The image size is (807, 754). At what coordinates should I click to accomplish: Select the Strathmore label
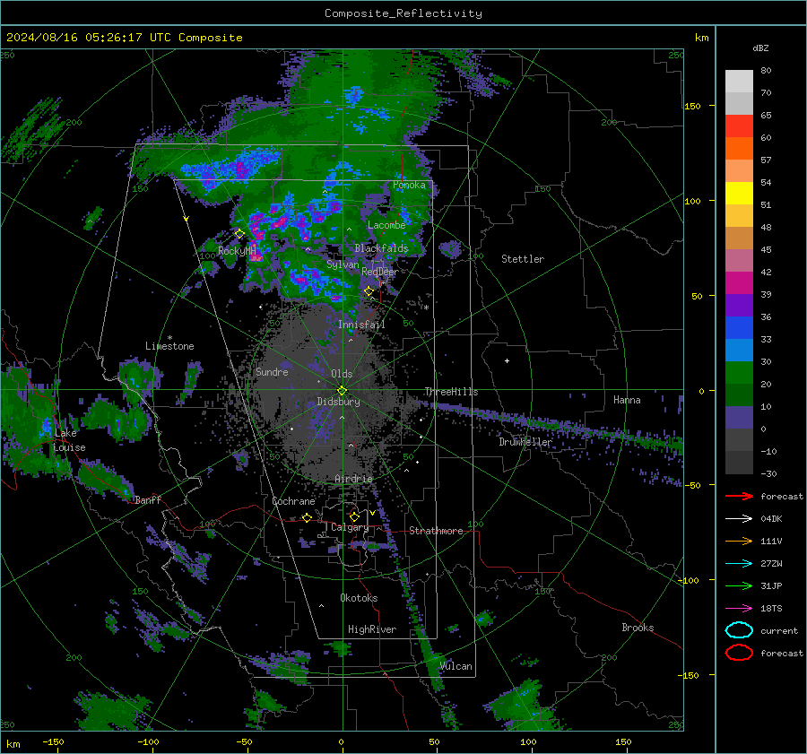(x=436, y=531)
